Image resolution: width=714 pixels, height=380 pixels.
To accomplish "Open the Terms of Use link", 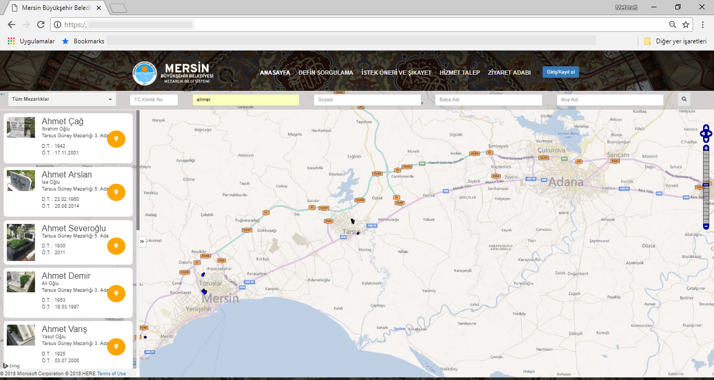I will 111,374.
